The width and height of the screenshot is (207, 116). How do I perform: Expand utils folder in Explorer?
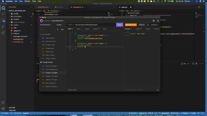pyautogui.click(x=15, y=28)
